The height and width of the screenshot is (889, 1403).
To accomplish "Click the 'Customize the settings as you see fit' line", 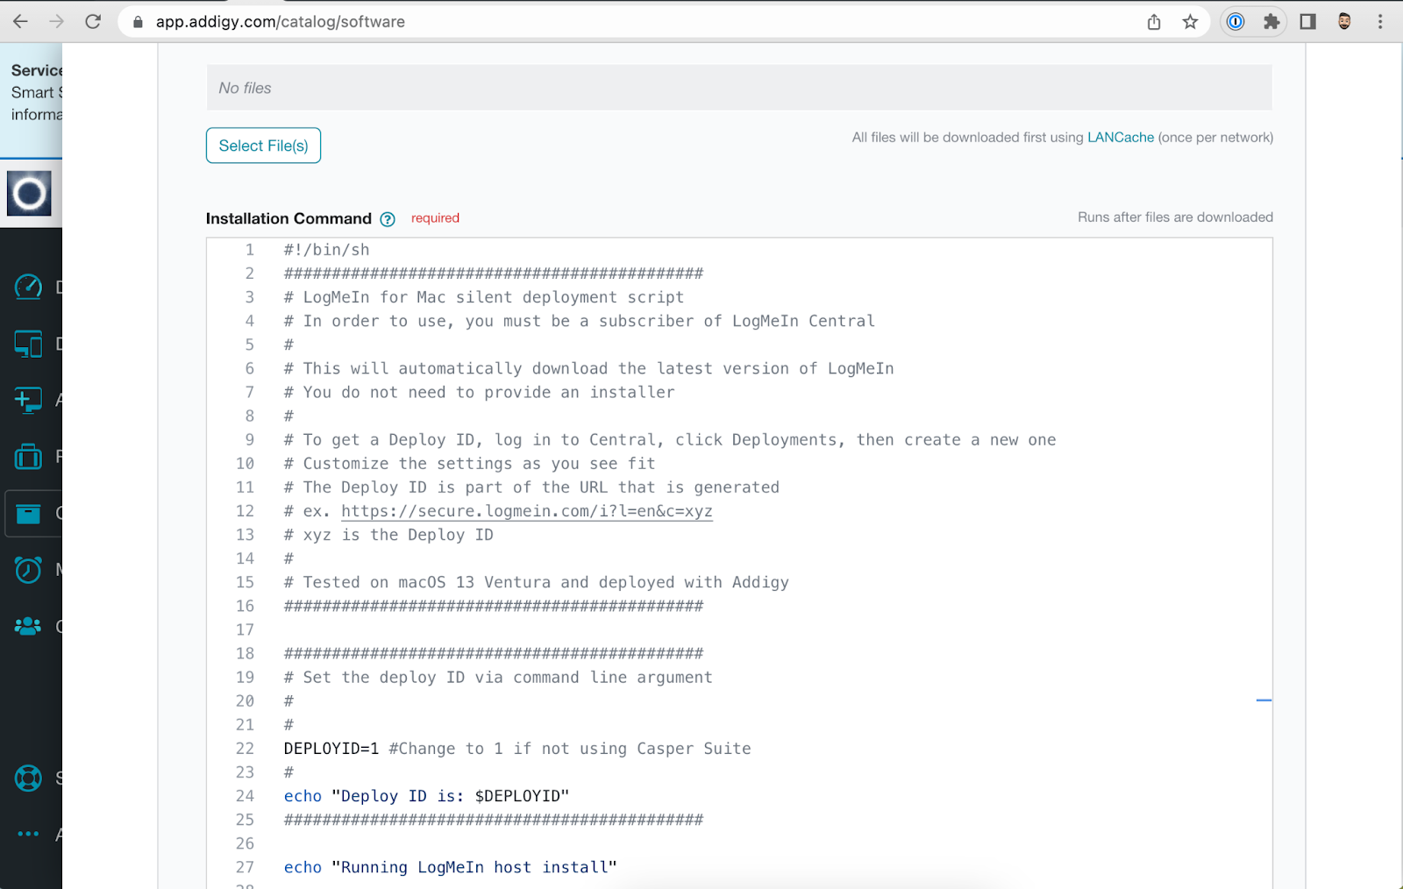I will click(469, 464).
